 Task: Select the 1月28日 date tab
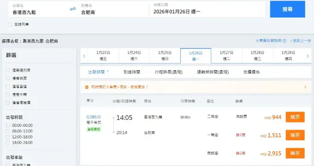(x=257, y=56)
